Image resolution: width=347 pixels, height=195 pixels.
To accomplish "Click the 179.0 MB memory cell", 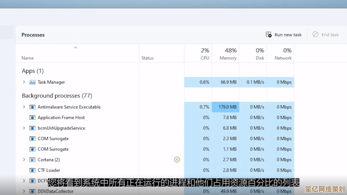I will (x=226, y=107).
